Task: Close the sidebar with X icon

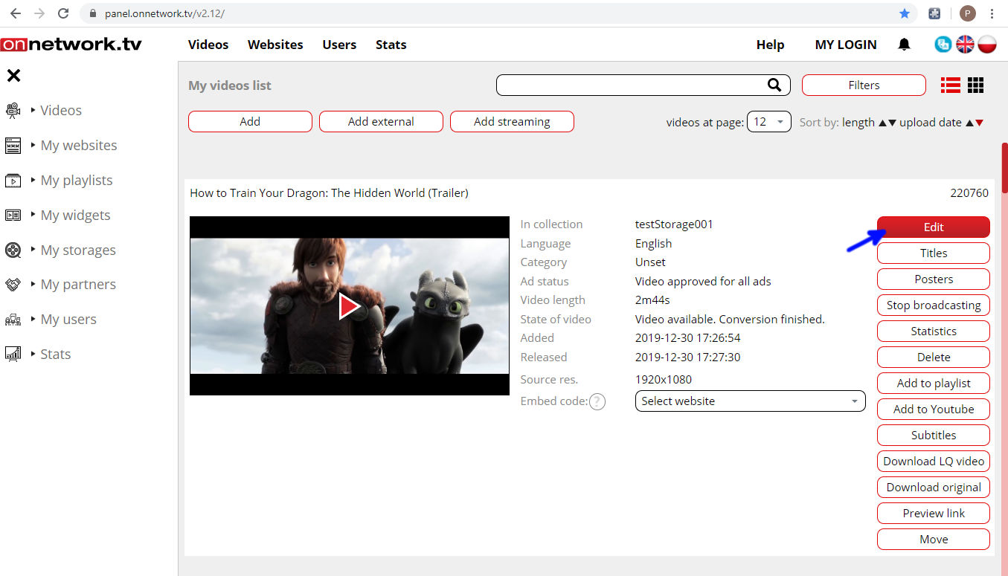Action: (x=13, y=75)
